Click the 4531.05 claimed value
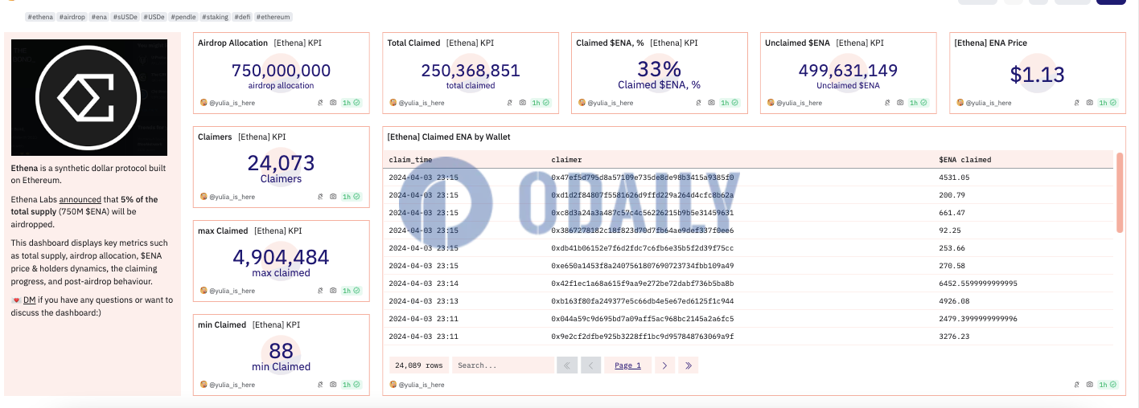 click(x=954, y=177)
